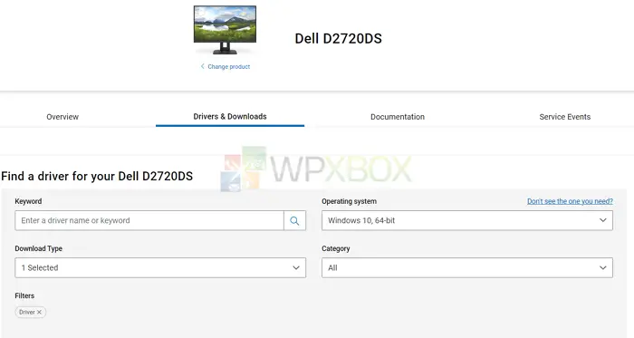Select the Drivers & Downloads tab
Image resolution: width=634 pixels, height=338 pixels.
pyautogui.click(x=230, y=116)
